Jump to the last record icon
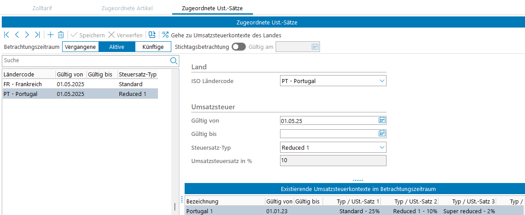Image resolution: width=525 pixels, height=215 pixels. (37, 35)
